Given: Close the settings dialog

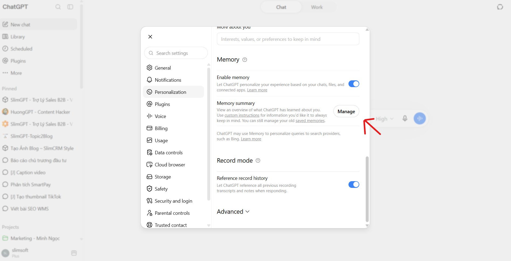Looking at the screenshot, I should [150, 37].
